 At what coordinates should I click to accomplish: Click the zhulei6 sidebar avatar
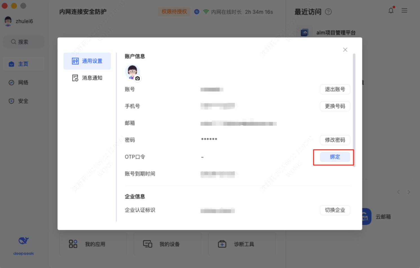click(8, 21)
